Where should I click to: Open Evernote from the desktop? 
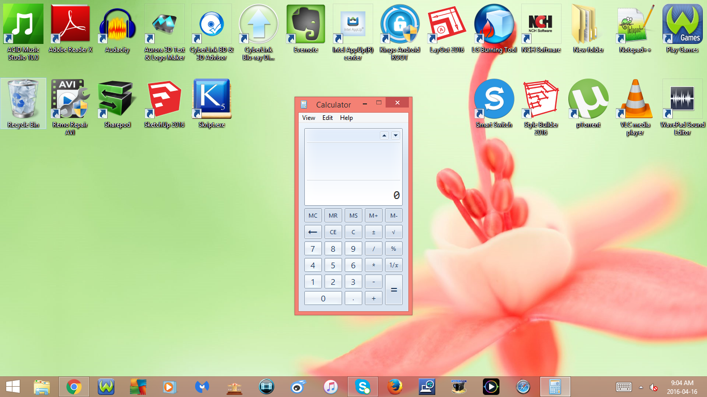(305, 24)
